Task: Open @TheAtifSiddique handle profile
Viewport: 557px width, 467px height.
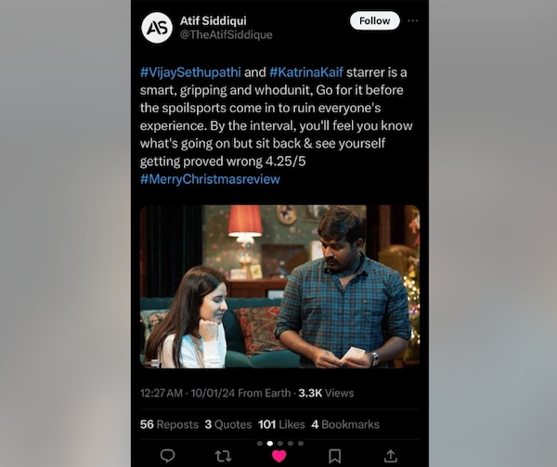Action: [226, 34]
